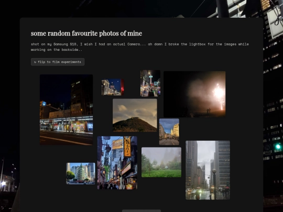View the crowded night market tower photo

pos(150,83)
